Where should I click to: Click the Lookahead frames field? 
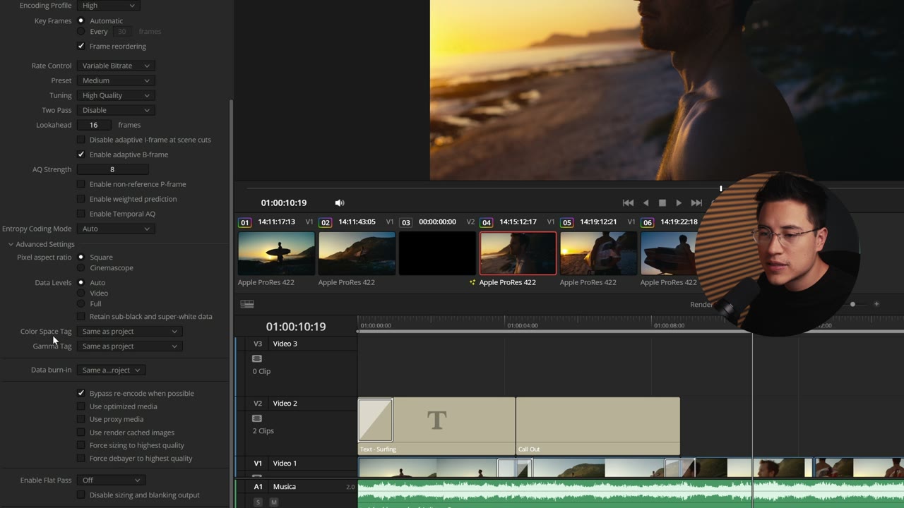pos(94,125)
